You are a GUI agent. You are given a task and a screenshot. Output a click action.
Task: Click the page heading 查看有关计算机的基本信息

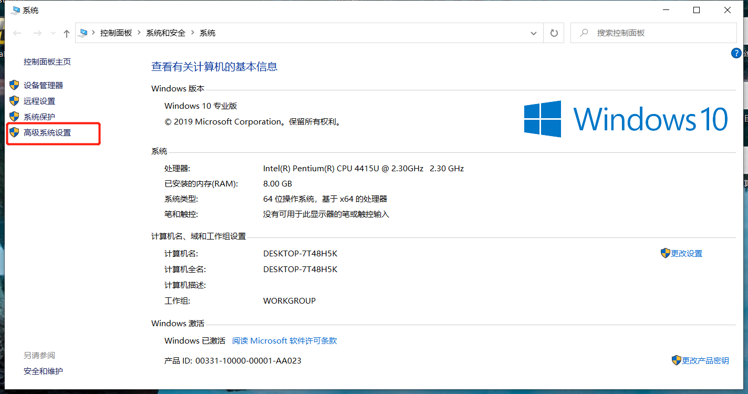click(x=214, y=67)
